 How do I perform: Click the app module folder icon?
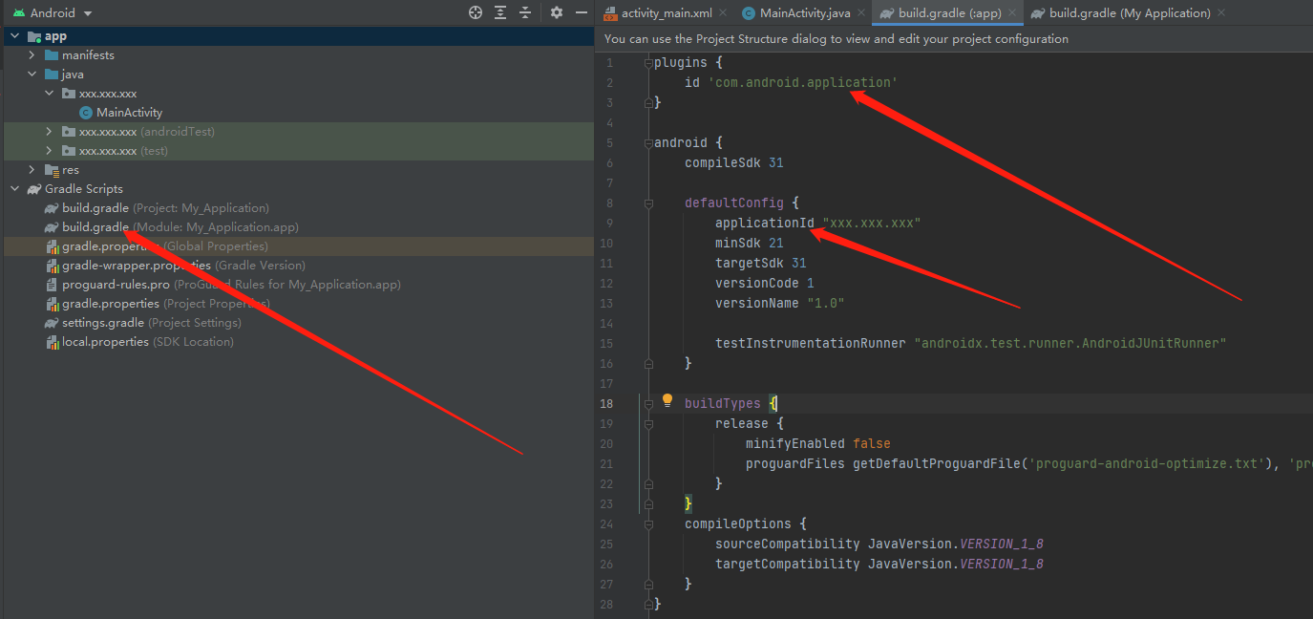pyautogui.click(x=34, y=36)
